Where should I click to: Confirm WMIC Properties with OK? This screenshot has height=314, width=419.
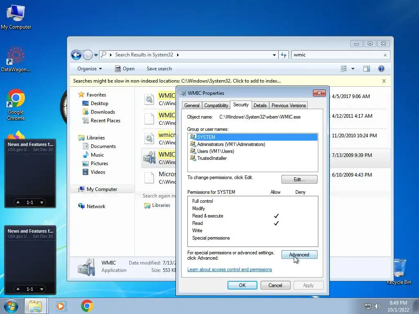[x=242, y=285]
